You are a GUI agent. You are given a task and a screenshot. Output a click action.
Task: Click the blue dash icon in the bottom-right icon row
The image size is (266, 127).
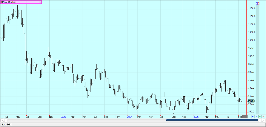(256, 116)
